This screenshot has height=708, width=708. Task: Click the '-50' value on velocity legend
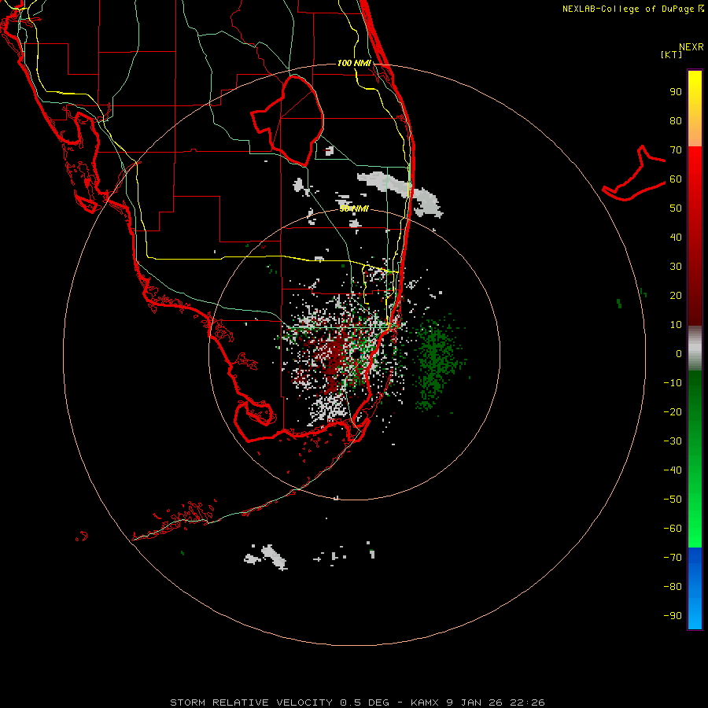click(673, 500)
